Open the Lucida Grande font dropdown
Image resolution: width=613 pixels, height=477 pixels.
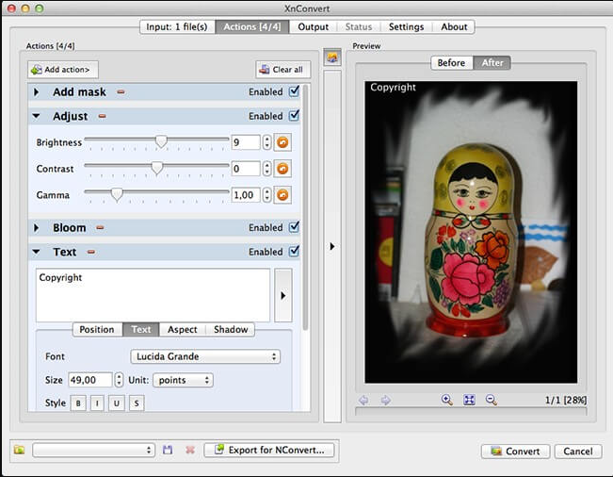click(204, 356)
